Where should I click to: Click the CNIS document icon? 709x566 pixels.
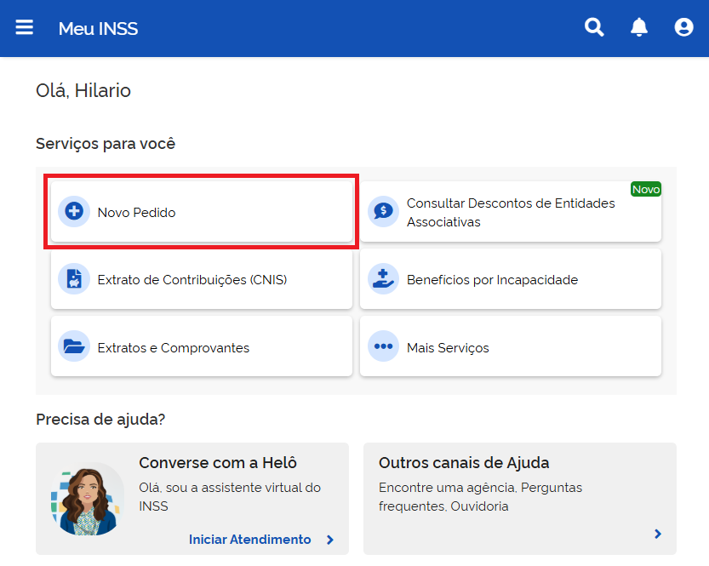click(x=74, y=279)
